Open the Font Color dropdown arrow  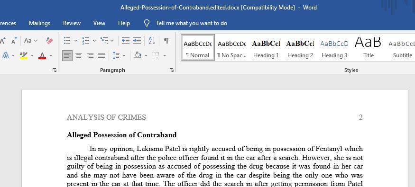(x=51, y=55)
